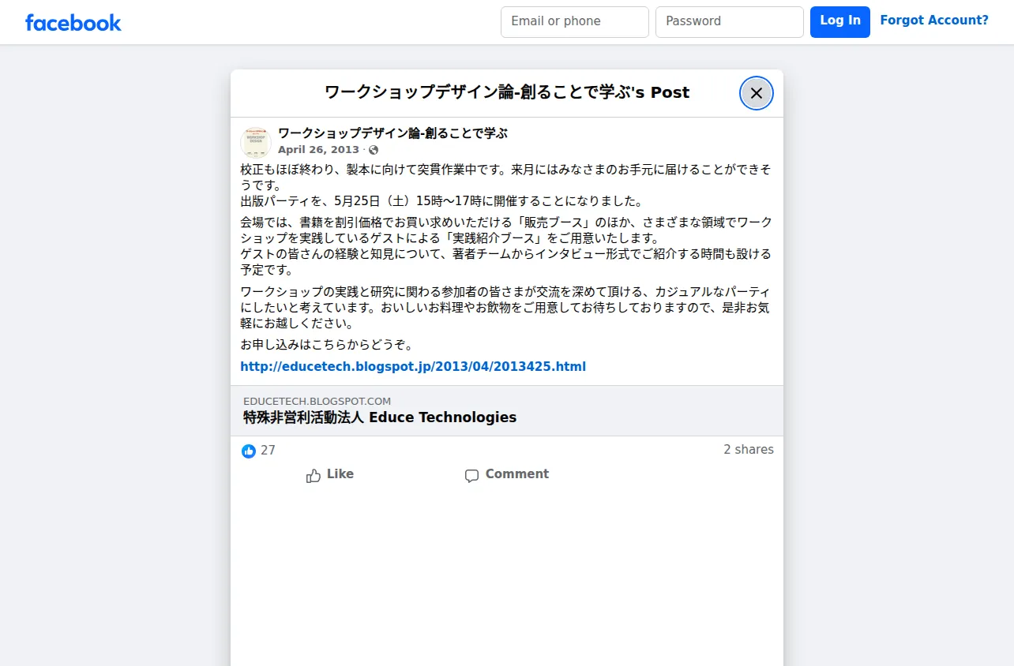Click the line お申し込みはこちらからどうぞ。
The height and width of the screenshot is (666, 1014).
327,345
